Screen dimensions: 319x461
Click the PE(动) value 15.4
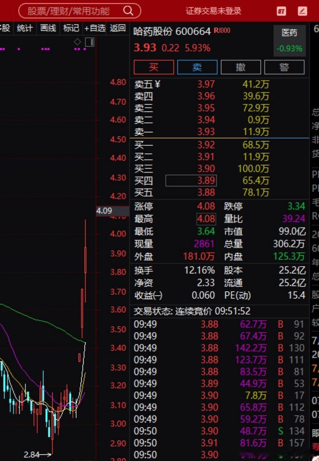pyautogui.click(x=296, y=295)
